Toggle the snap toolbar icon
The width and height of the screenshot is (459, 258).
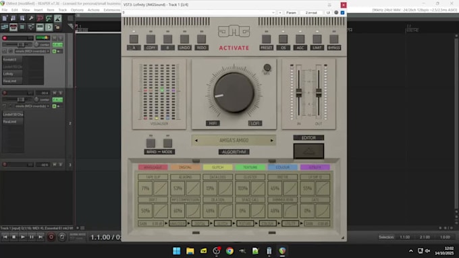point(49,27)
